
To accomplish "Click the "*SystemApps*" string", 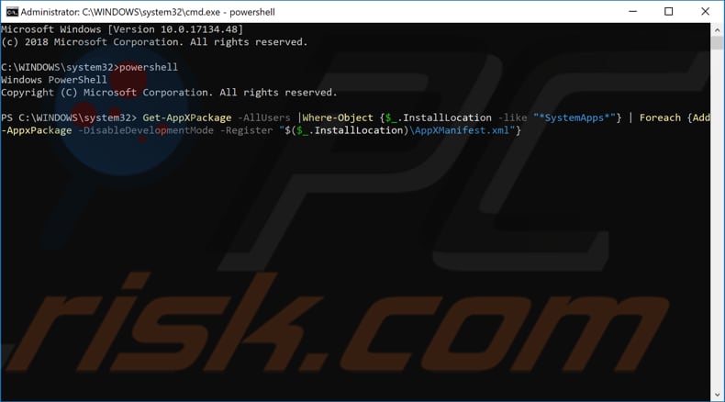I will point(574,117).
